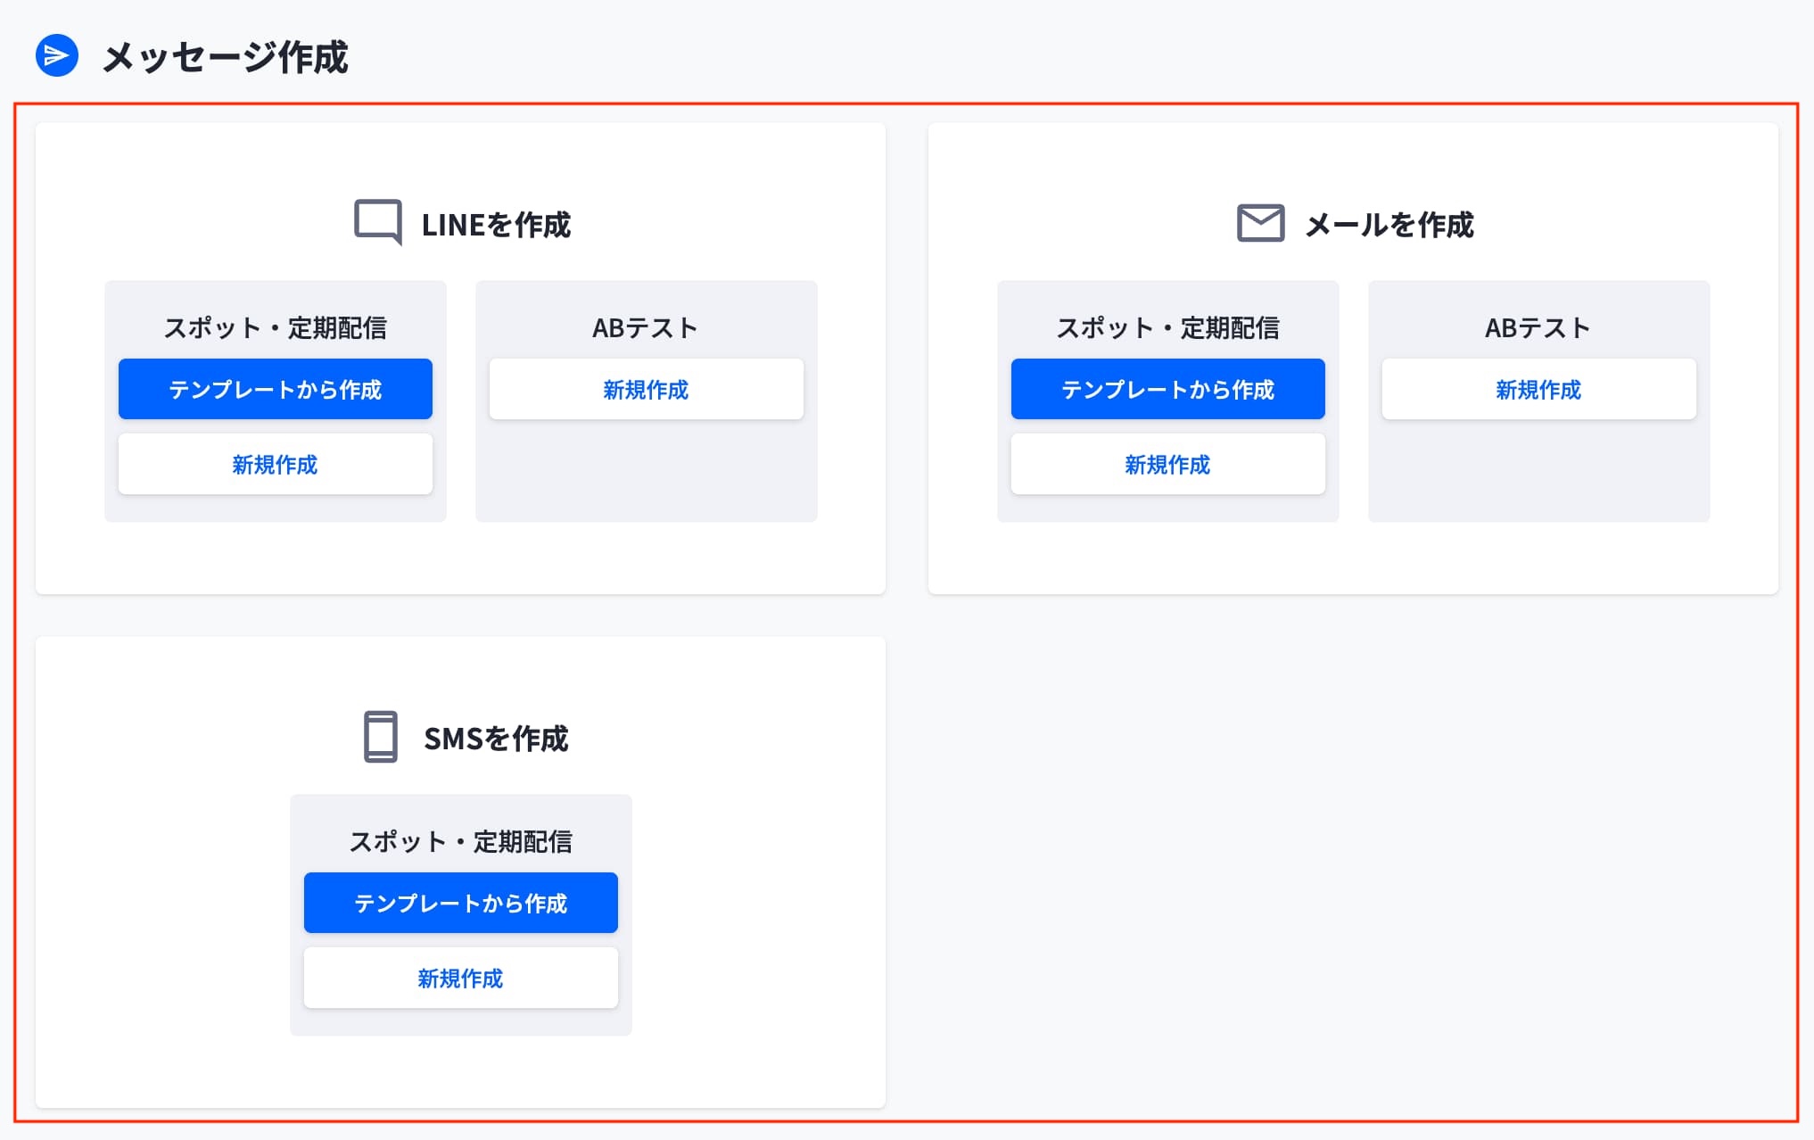Click スポット・定期配信 label in SMS card

coord(460,842)
